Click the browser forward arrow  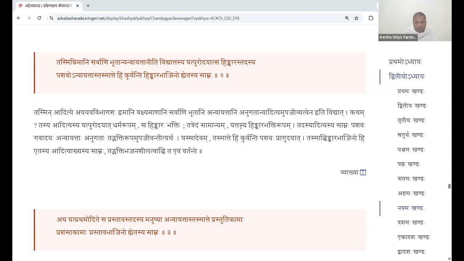pos(29,18)
